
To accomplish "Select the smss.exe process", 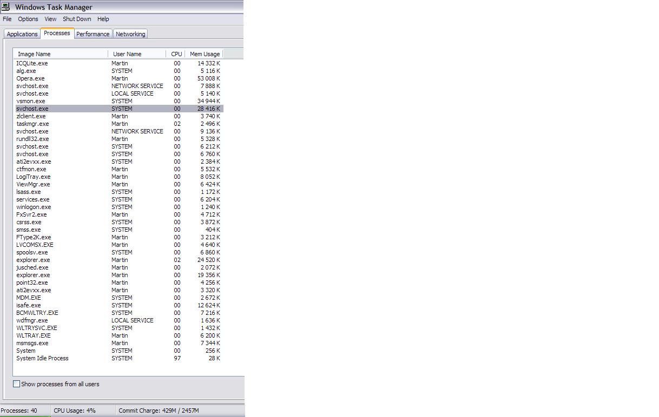I will [118, 230].
